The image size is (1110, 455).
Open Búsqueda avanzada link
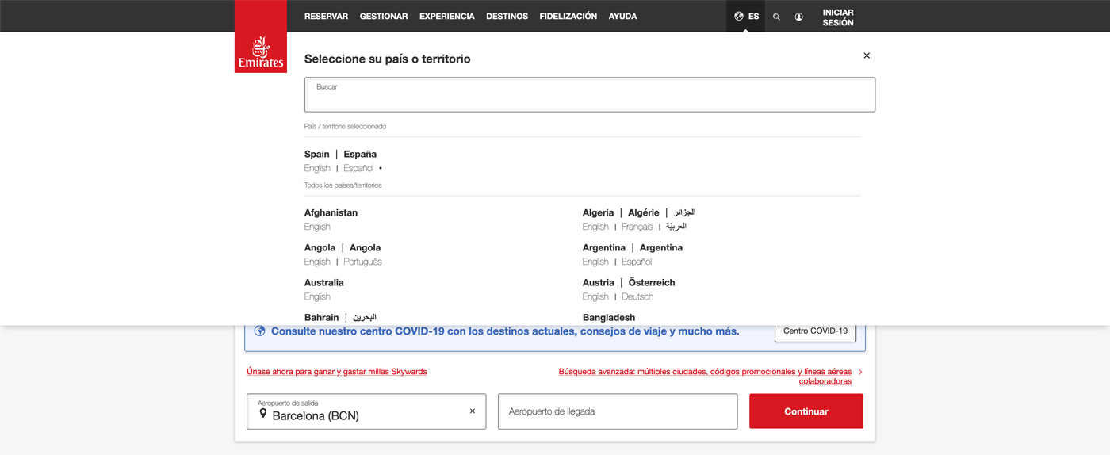[705, 377]
